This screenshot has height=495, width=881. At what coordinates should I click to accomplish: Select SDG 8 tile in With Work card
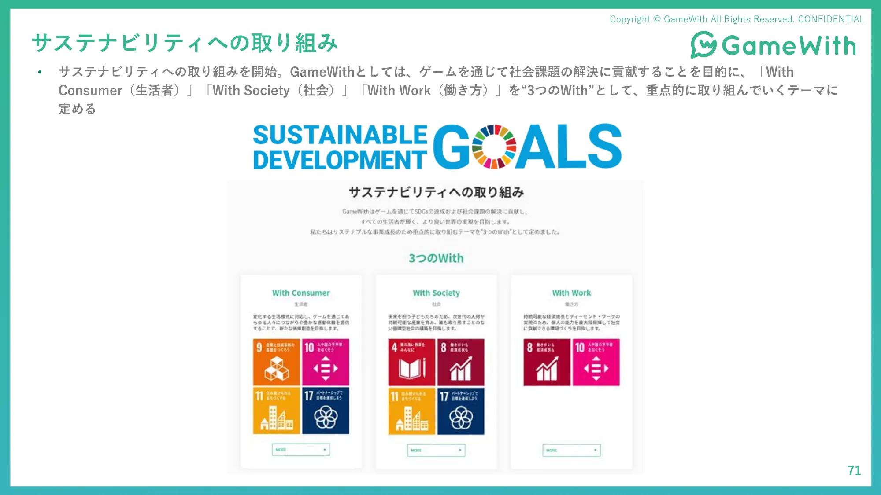click(547, 362)
